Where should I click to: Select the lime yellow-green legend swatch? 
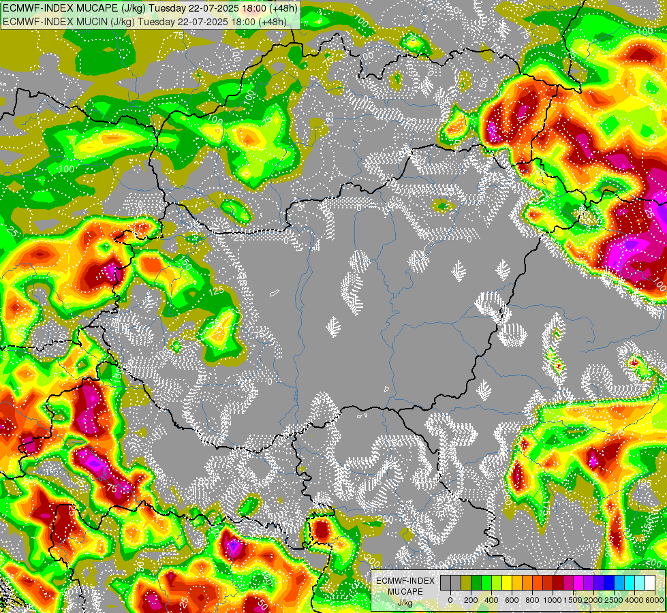[x=497, y=582]
